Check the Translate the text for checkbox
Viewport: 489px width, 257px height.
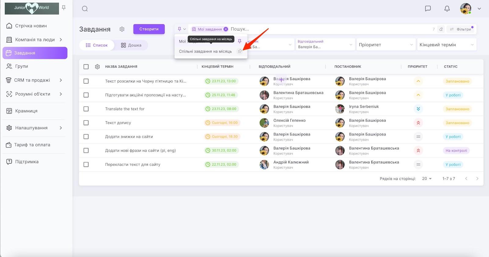[86, 109]
